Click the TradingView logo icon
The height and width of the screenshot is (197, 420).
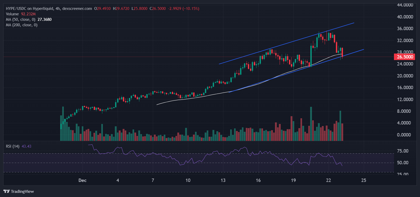click(x=7, y=192)
